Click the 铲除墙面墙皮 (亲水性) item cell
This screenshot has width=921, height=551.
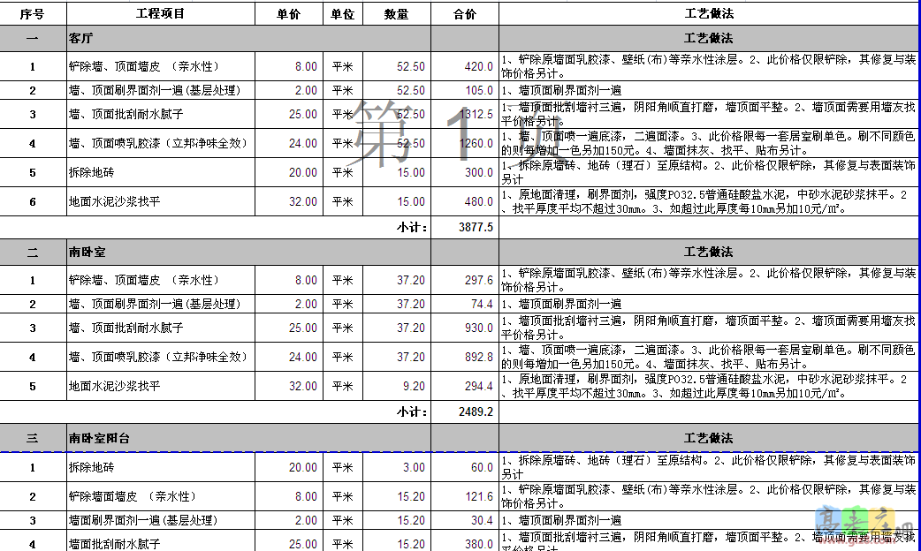click(160, 497)
